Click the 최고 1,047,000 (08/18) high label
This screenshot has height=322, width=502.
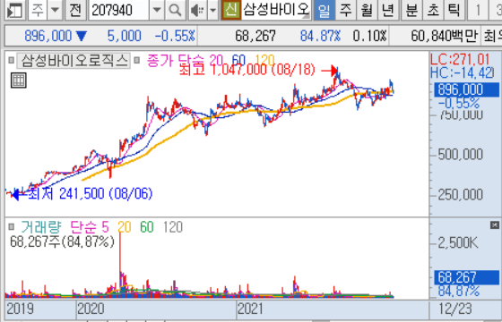tap(247, 70)
